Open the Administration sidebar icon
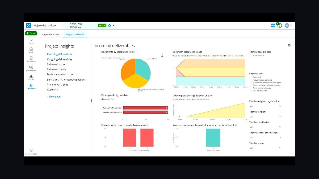The image size is (319, 179). coord(31,152)
